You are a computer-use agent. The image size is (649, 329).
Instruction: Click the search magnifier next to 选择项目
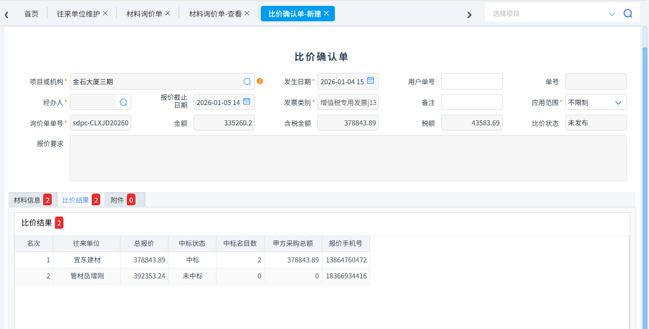628,13
